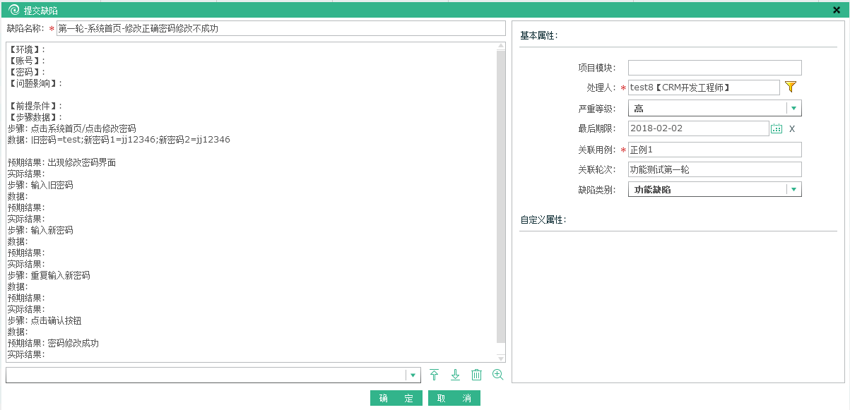Click the download arrow icon near the bottom
The width and height of the screenshot is (850, 410).
click(455, 375)
